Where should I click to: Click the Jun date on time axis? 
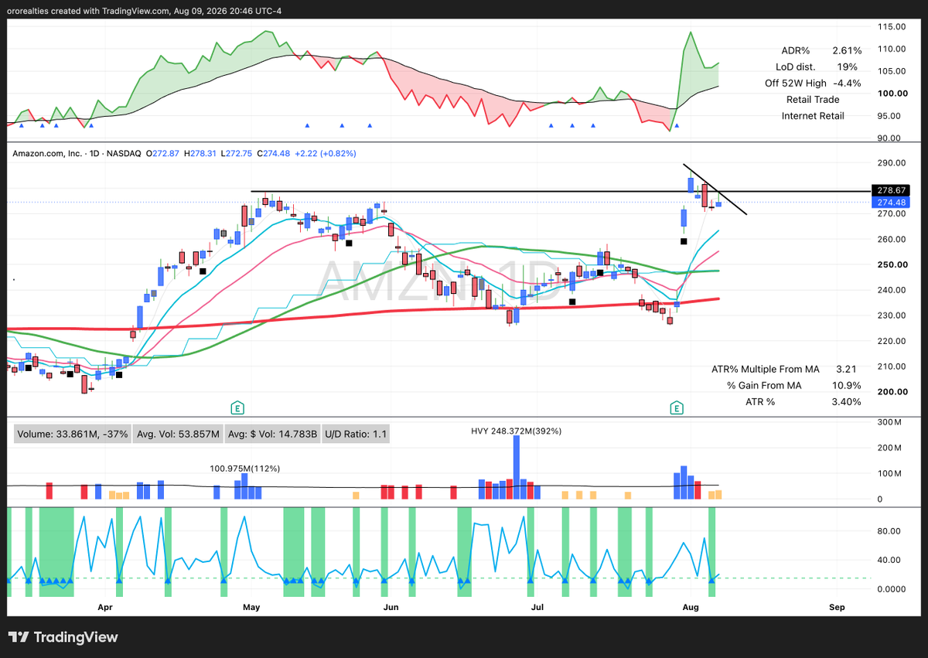391,607
